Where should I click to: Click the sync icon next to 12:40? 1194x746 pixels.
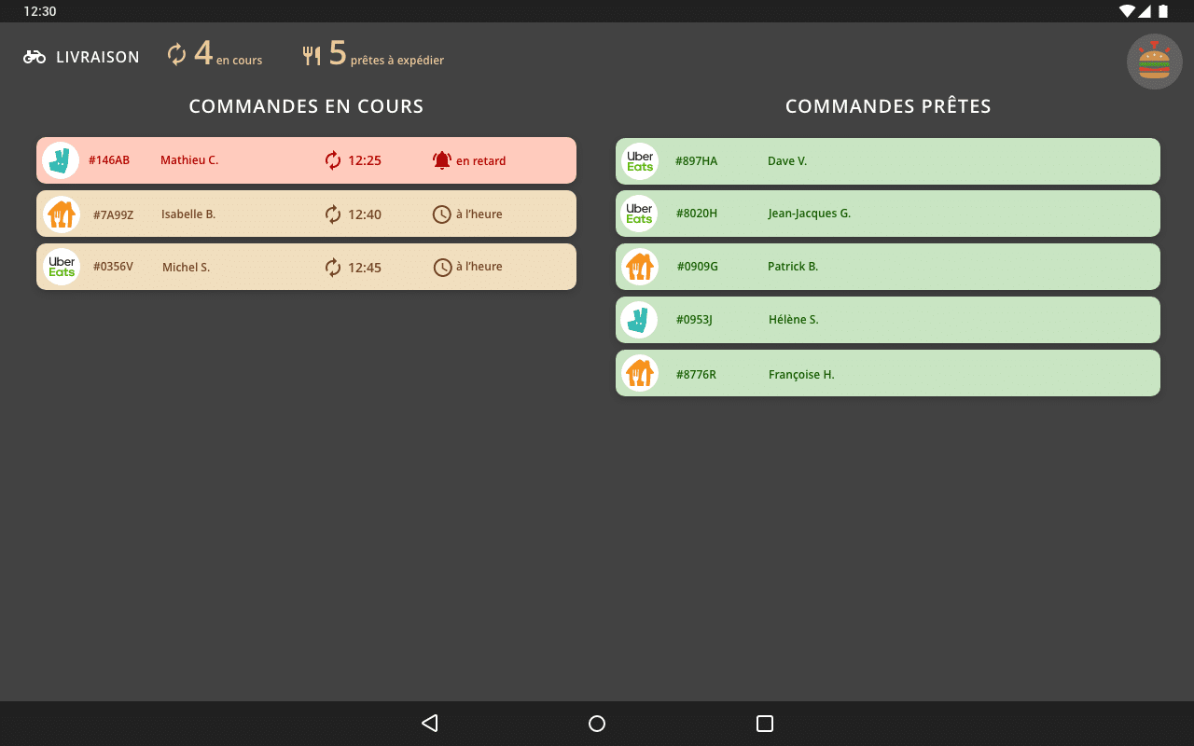click(x=333, y=214)
